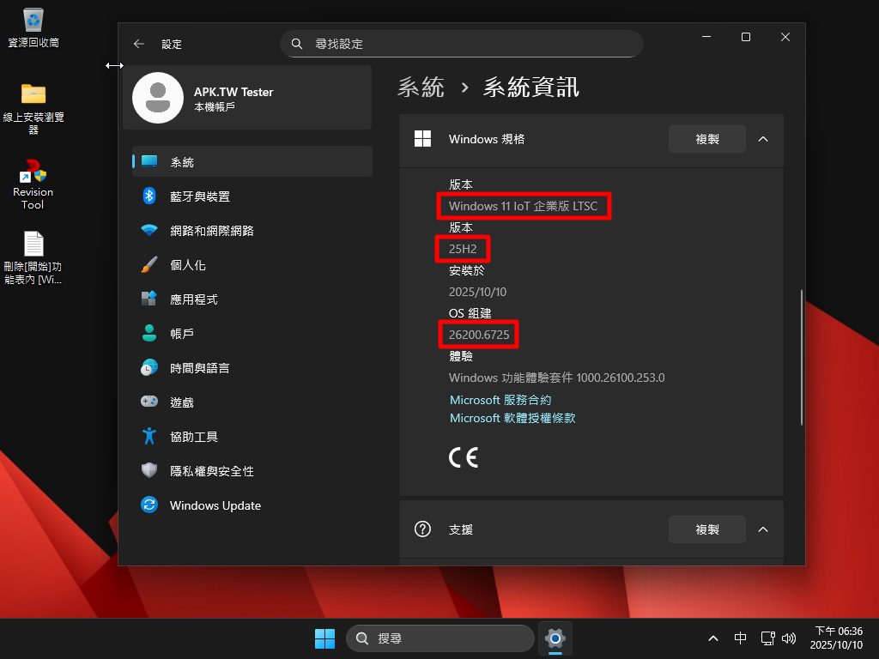Screen dimensions: 879x659
Task: Click the apps icon for 應用程式
Action: pyautogui.click(x=149, y=299)
